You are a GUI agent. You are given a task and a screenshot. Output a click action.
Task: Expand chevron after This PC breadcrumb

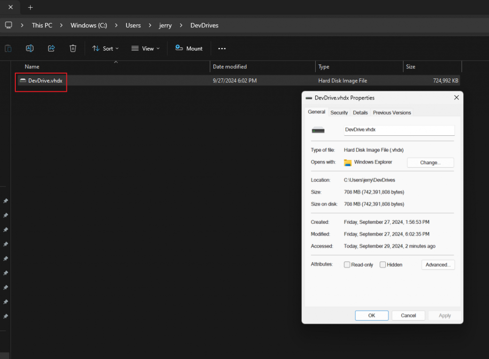61,25
